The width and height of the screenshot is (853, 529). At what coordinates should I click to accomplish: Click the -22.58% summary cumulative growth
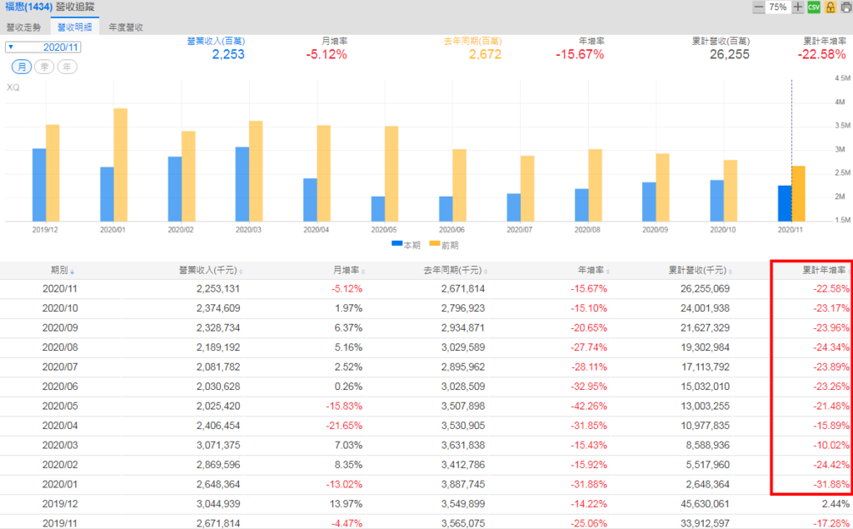coord(822,54)
